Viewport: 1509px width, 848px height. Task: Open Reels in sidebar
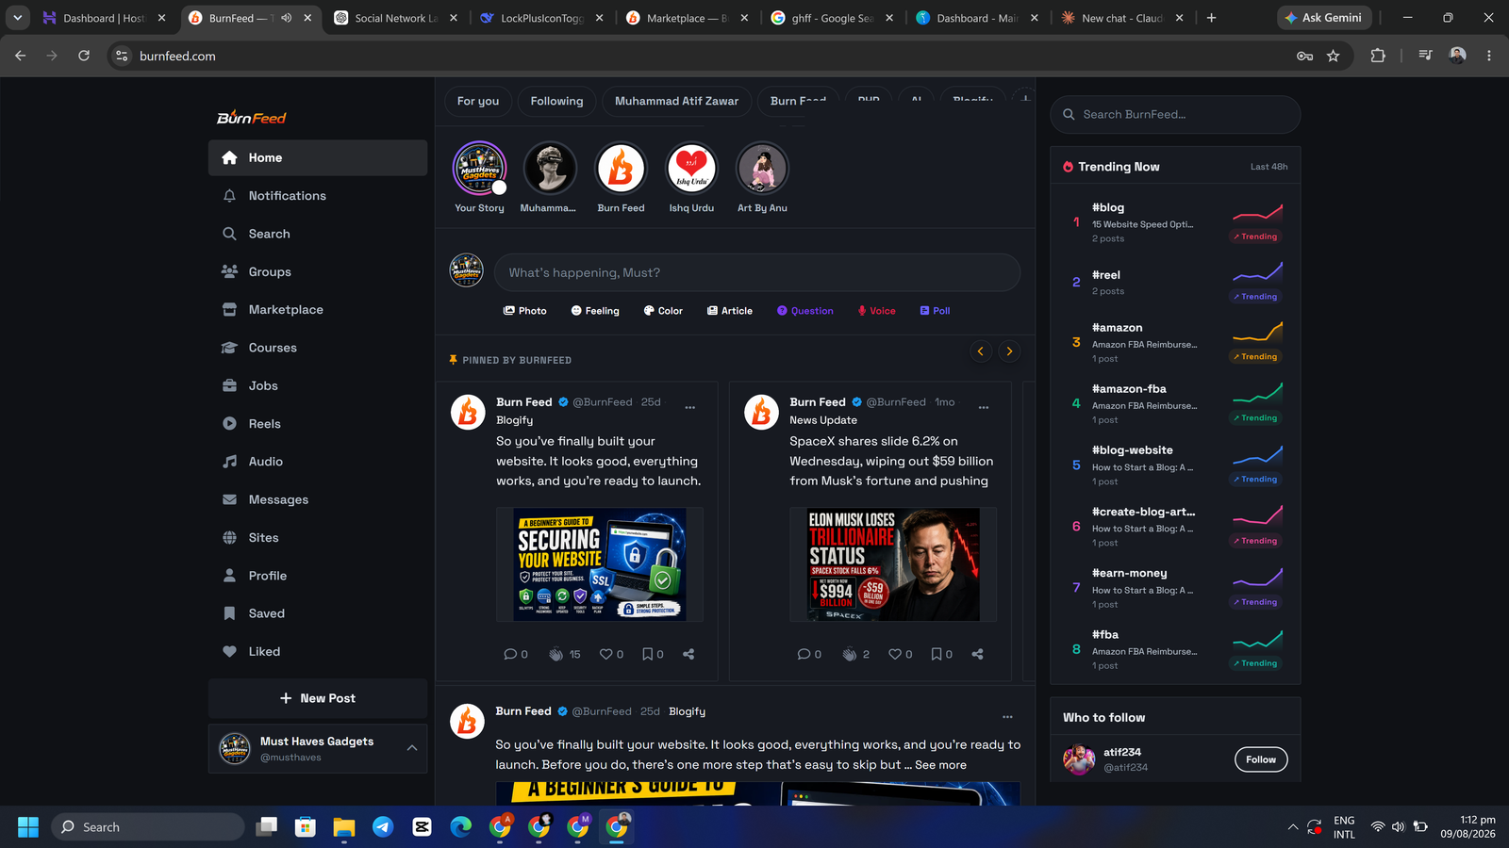[317, 424]
